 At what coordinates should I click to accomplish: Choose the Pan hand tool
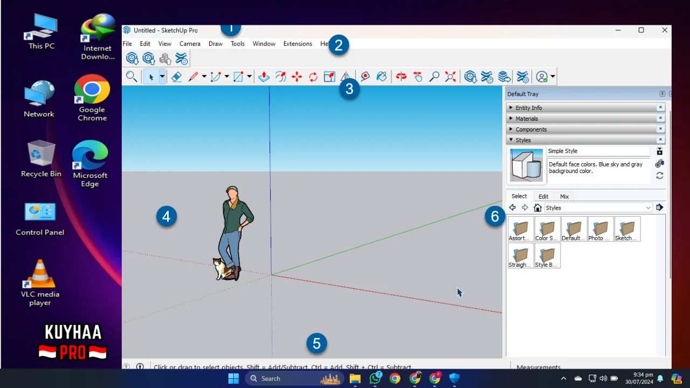coord(418,77)
